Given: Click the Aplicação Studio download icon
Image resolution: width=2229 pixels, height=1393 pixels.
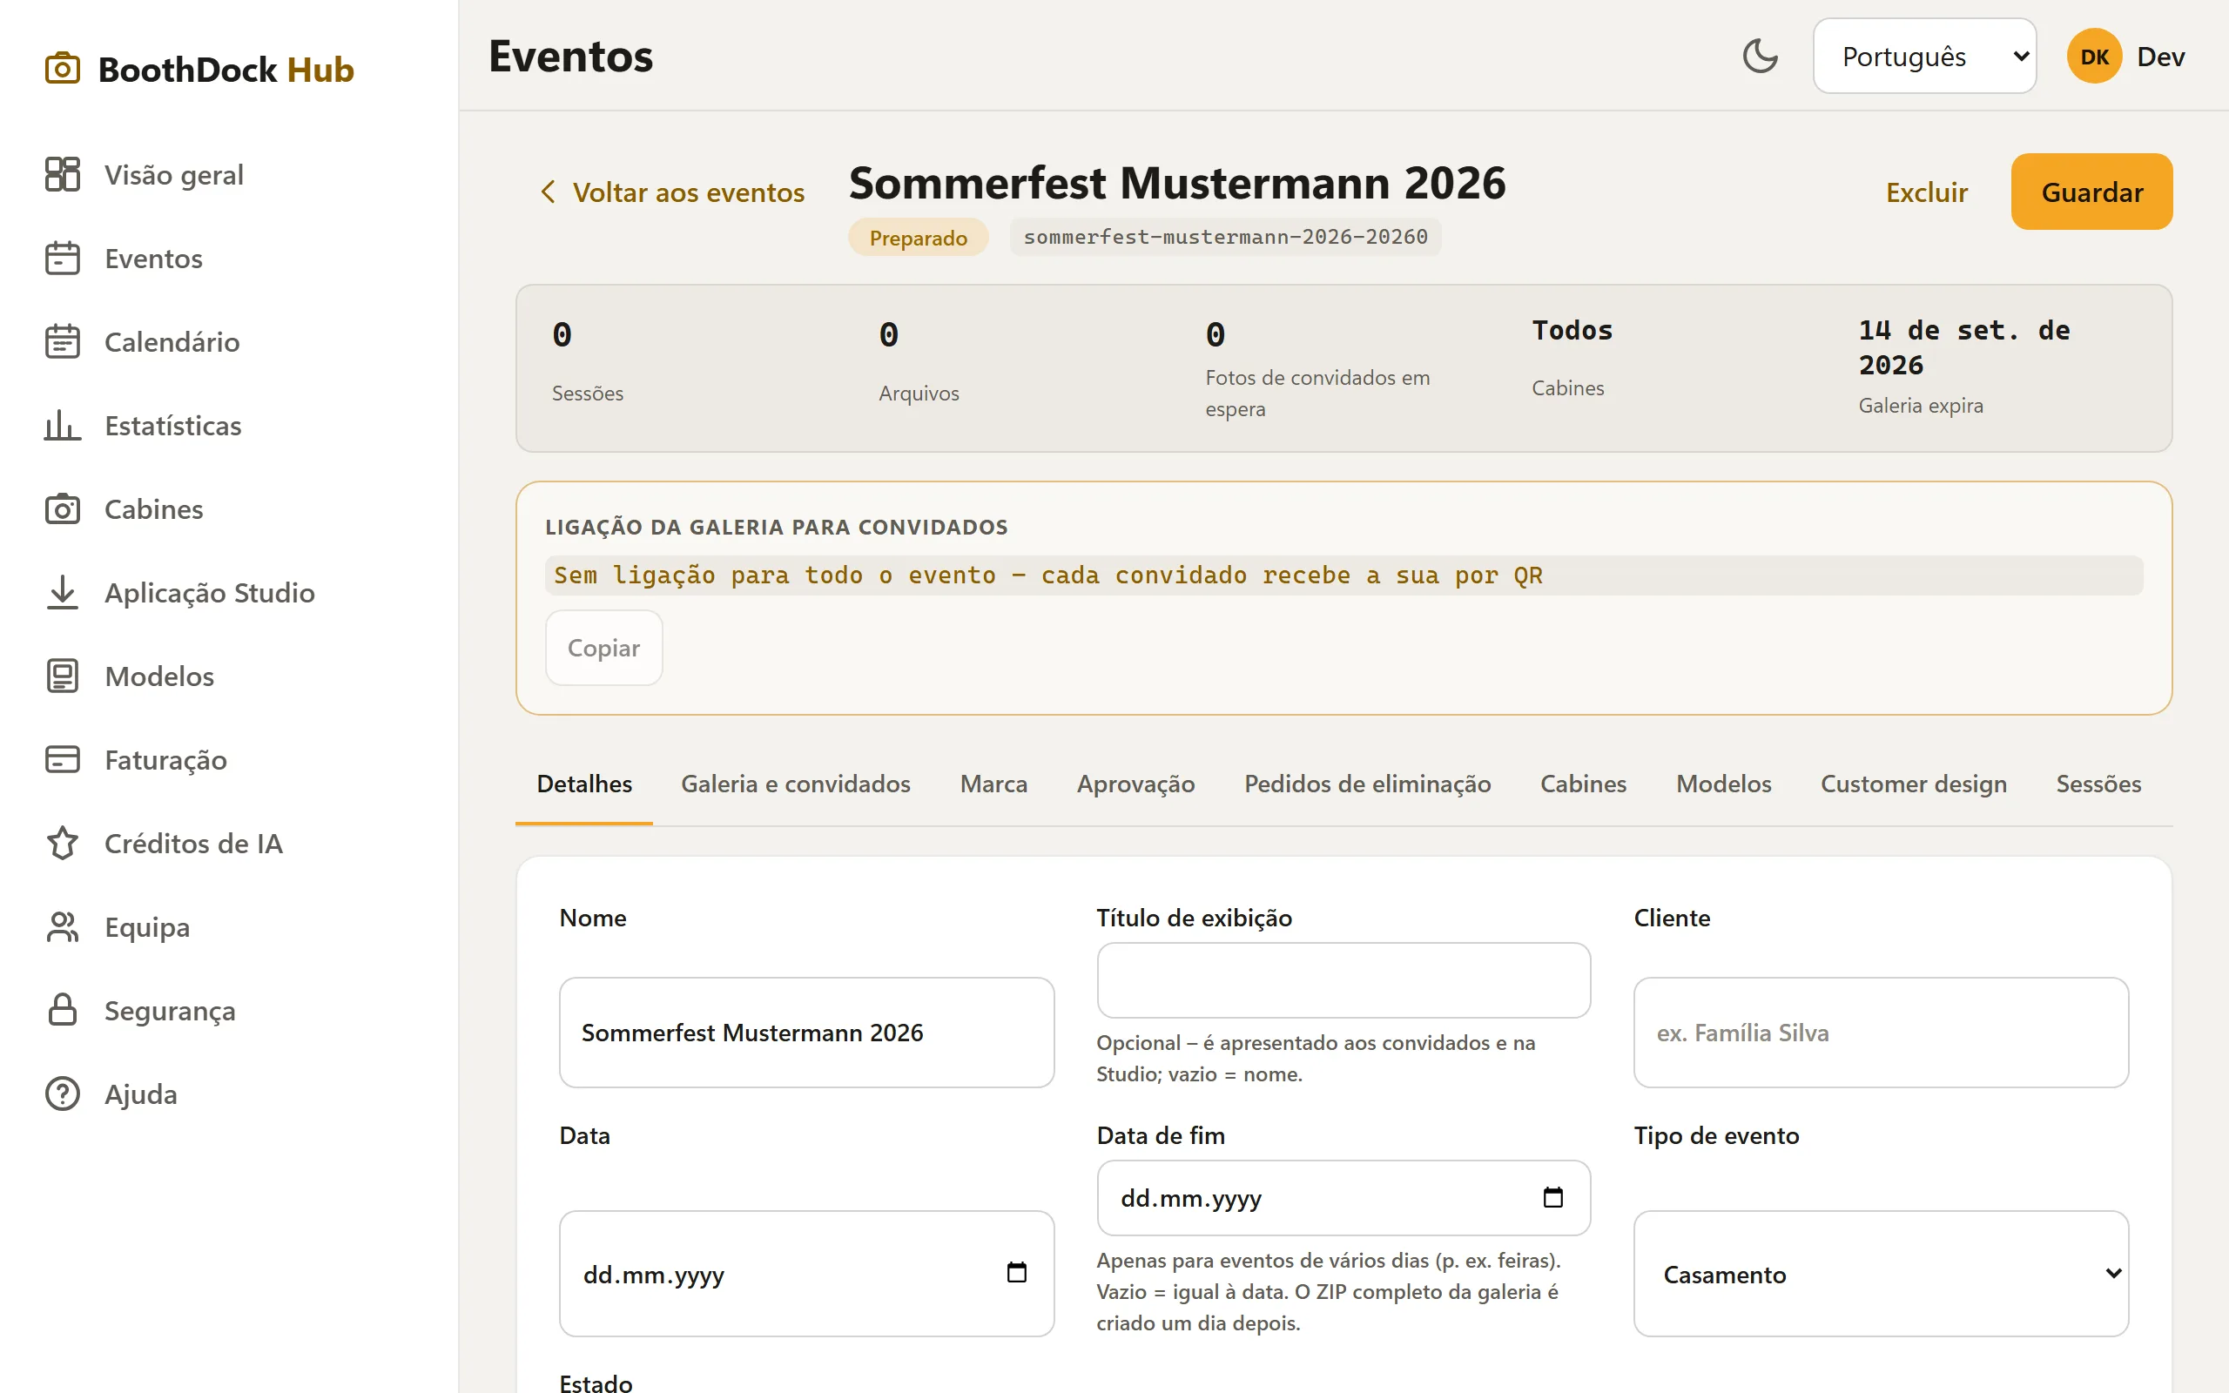Looking at the screenshot, I should click(63, 592).
